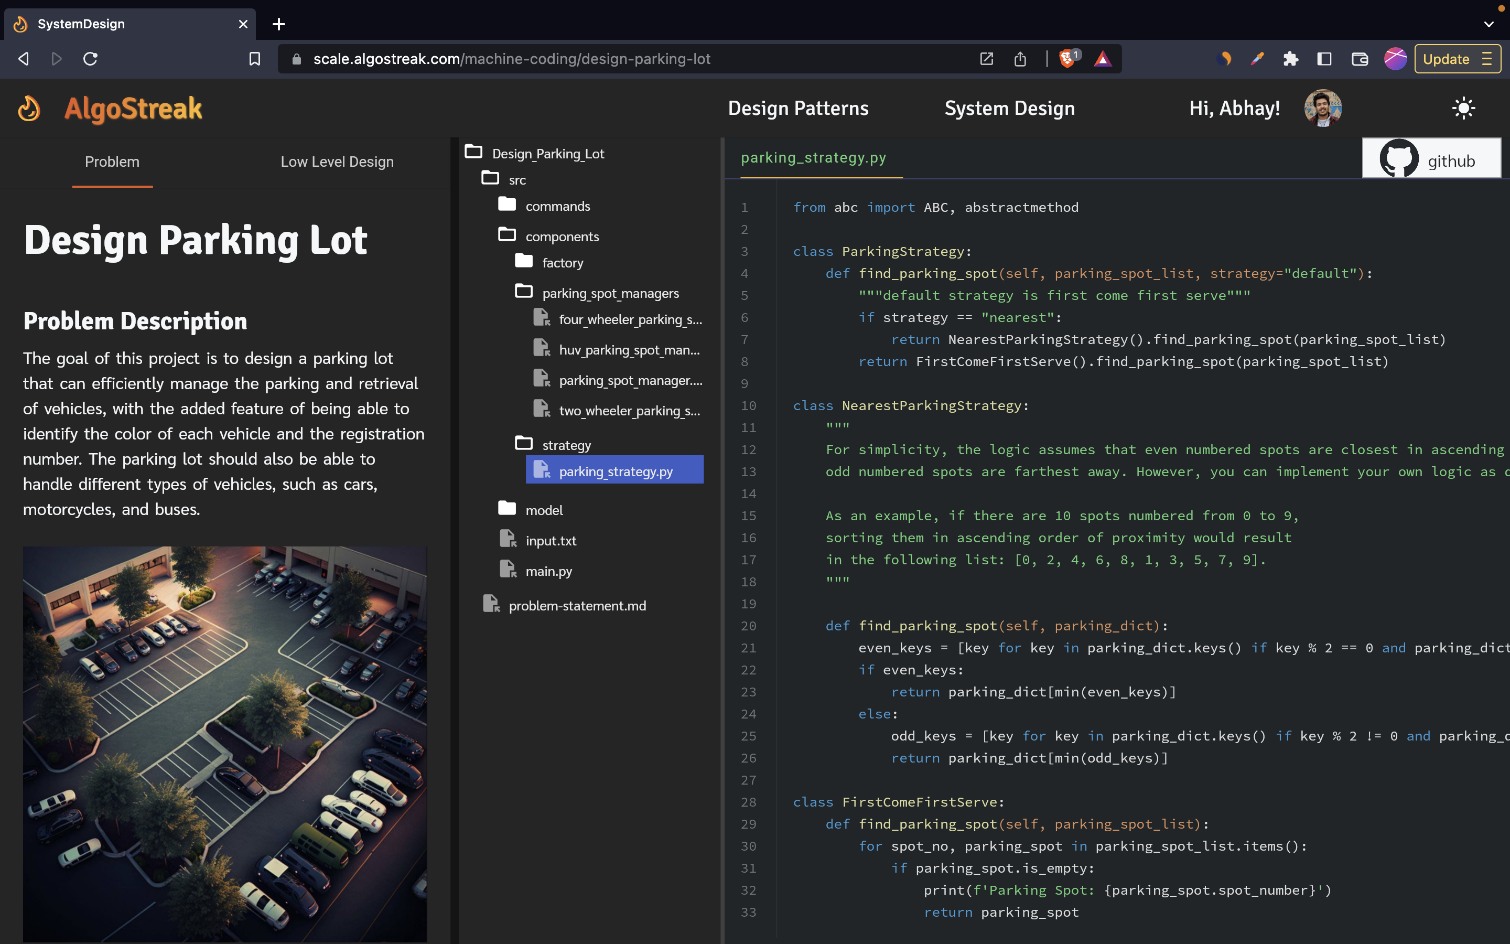The image size is (1510, 944).
Task: Open System Design menu item
Action: (1010, 108)
